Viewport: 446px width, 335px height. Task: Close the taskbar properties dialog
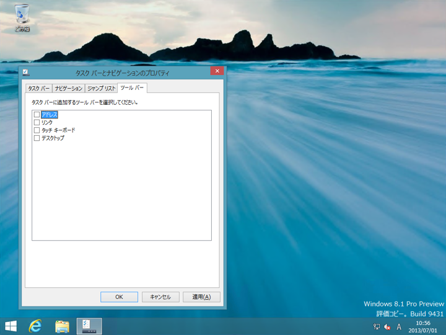217,71
